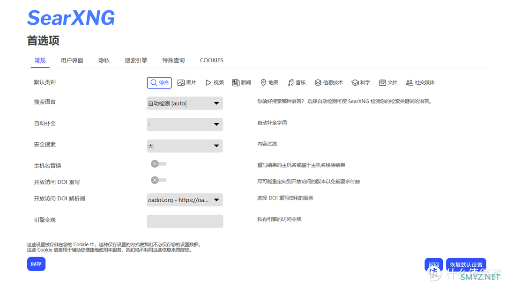Select the 图片 images category
The height and width of the screenshot is (286, 506).
click(187, 82)
